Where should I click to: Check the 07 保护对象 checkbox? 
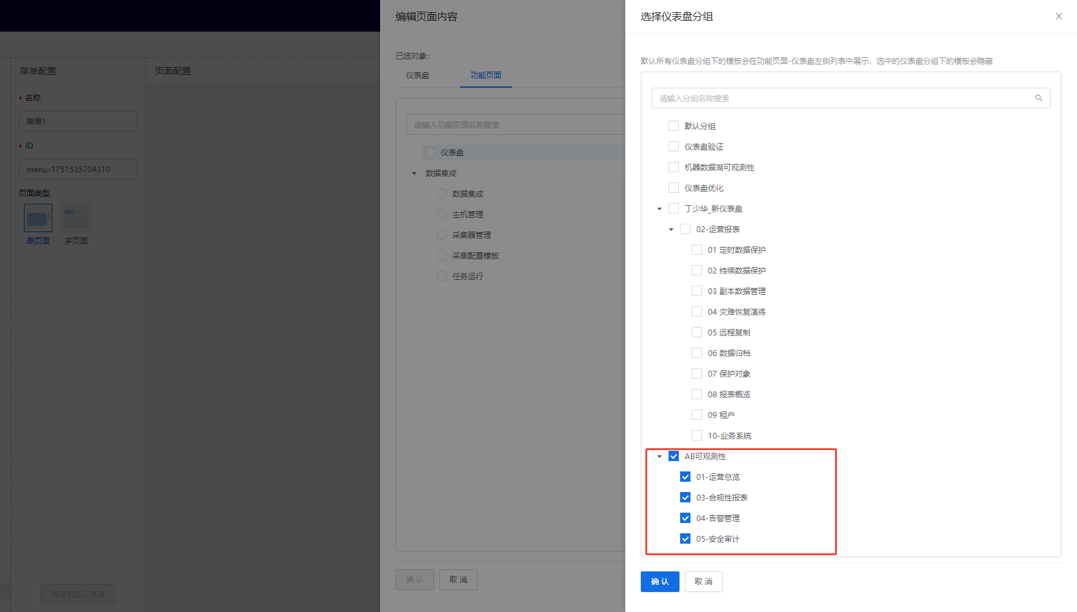(x=697, y=373)
